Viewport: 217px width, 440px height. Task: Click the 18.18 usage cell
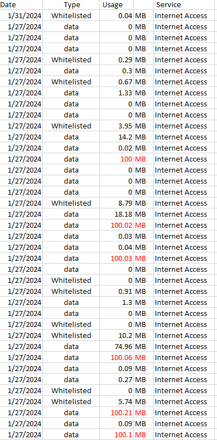pyautogui.click(x=116, y=214)
